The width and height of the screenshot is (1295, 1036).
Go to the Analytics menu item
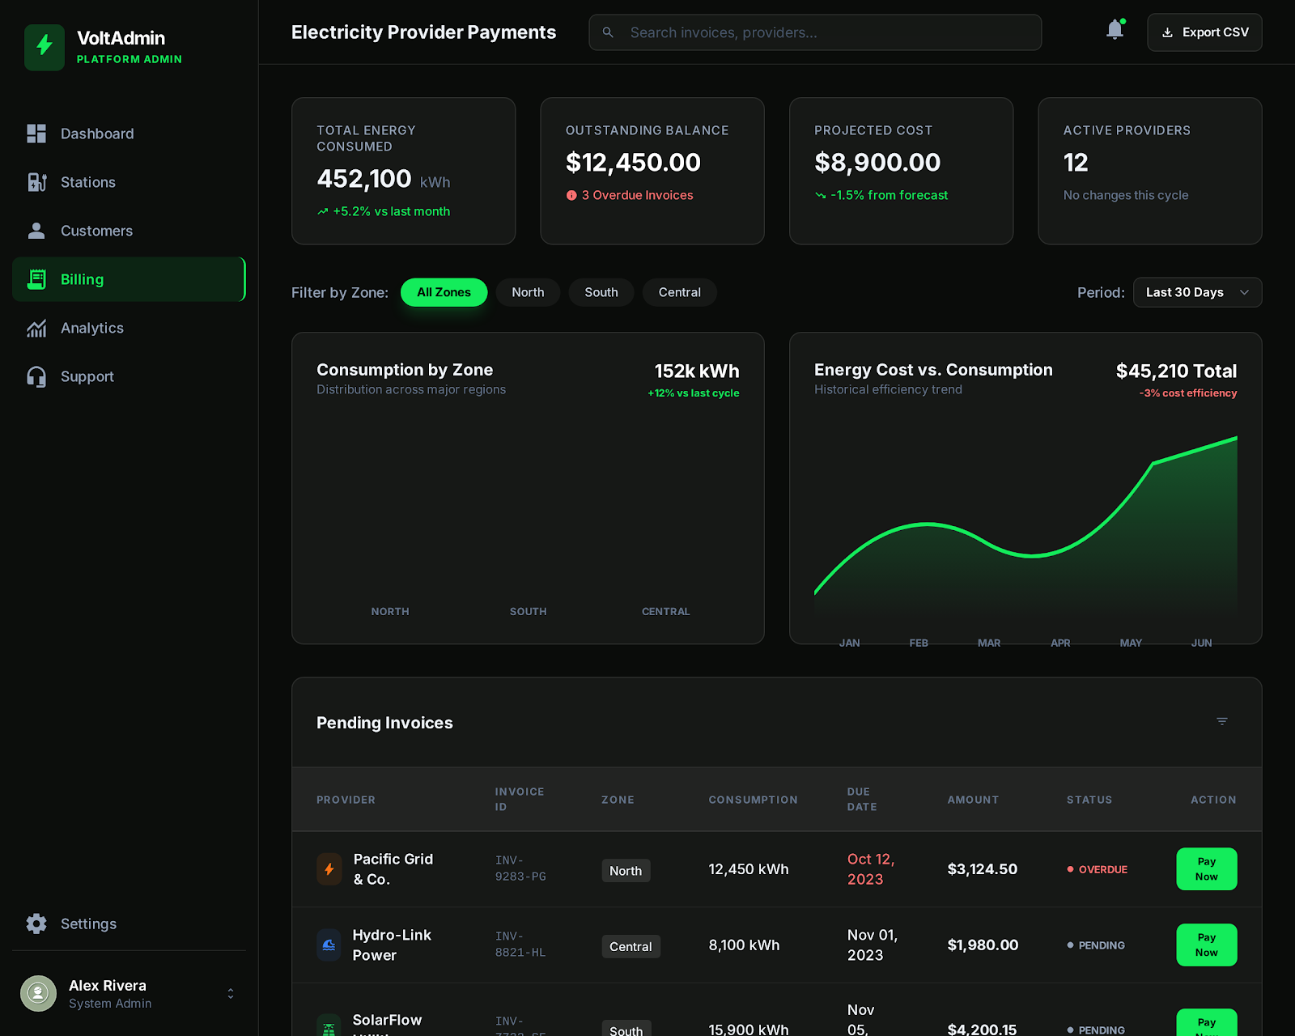pos(91,328)
